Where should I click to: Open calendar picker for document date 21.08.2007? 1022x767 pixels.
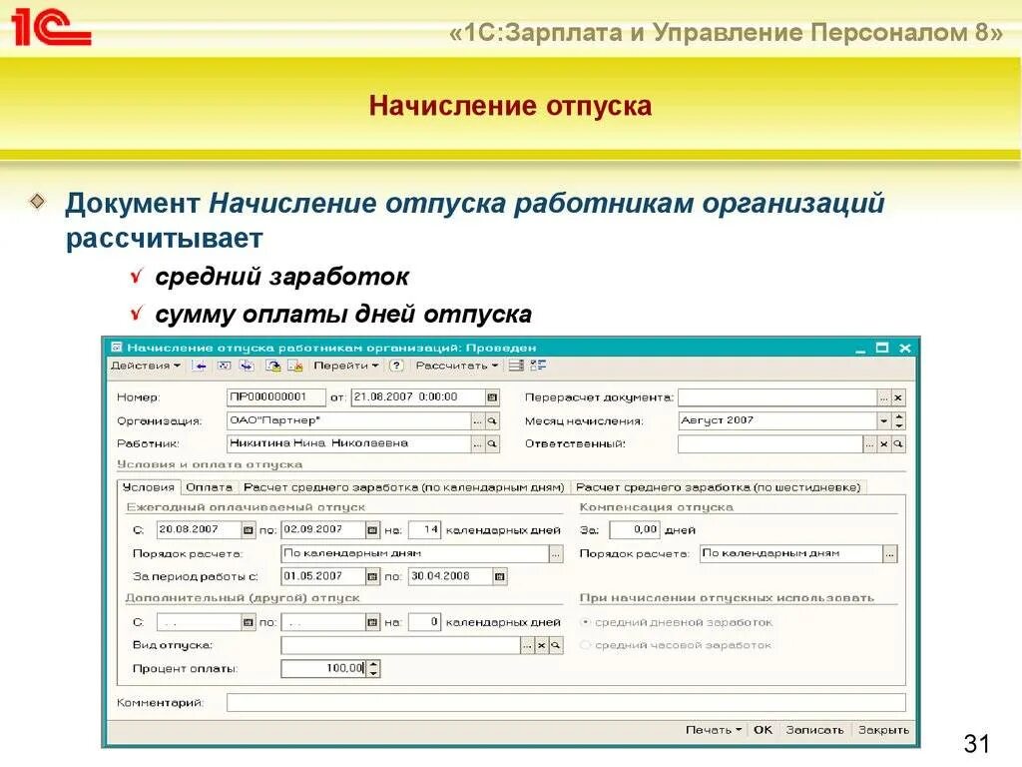pyautogui.click(x=493, y=397)
